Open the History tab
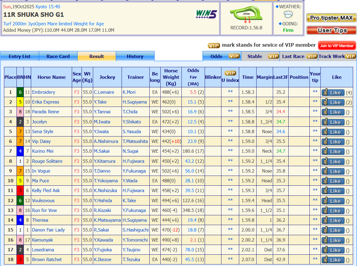 (135, 56)
